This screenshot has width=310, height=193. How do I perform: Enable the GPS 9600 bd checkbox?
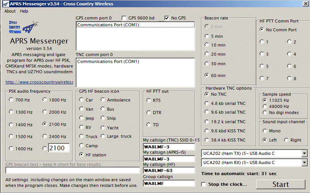[124, 18]
